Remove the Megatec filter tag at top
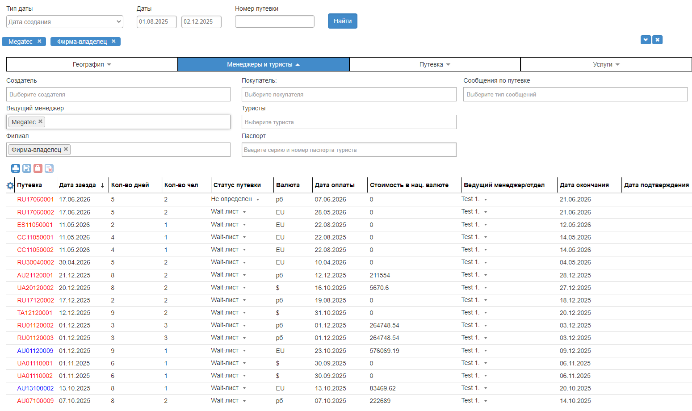This screenshot has height=411, width=692. click(39, 41)
